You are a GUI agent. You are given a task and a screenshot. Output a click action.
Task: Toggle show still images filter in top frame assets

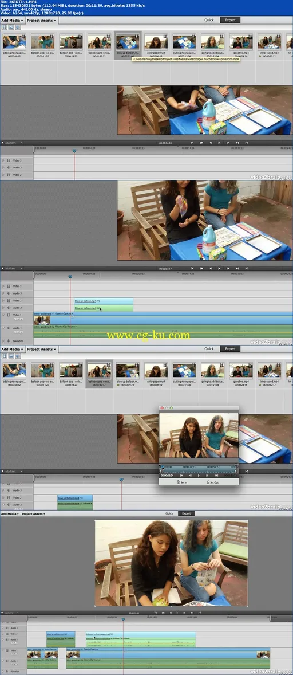tap(11, 27)
